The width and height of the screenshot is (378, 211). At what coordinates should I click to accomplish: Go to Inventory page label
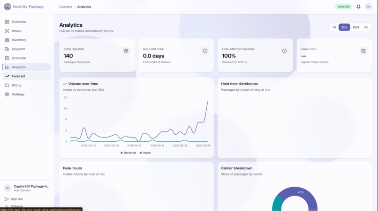(19, 40)
